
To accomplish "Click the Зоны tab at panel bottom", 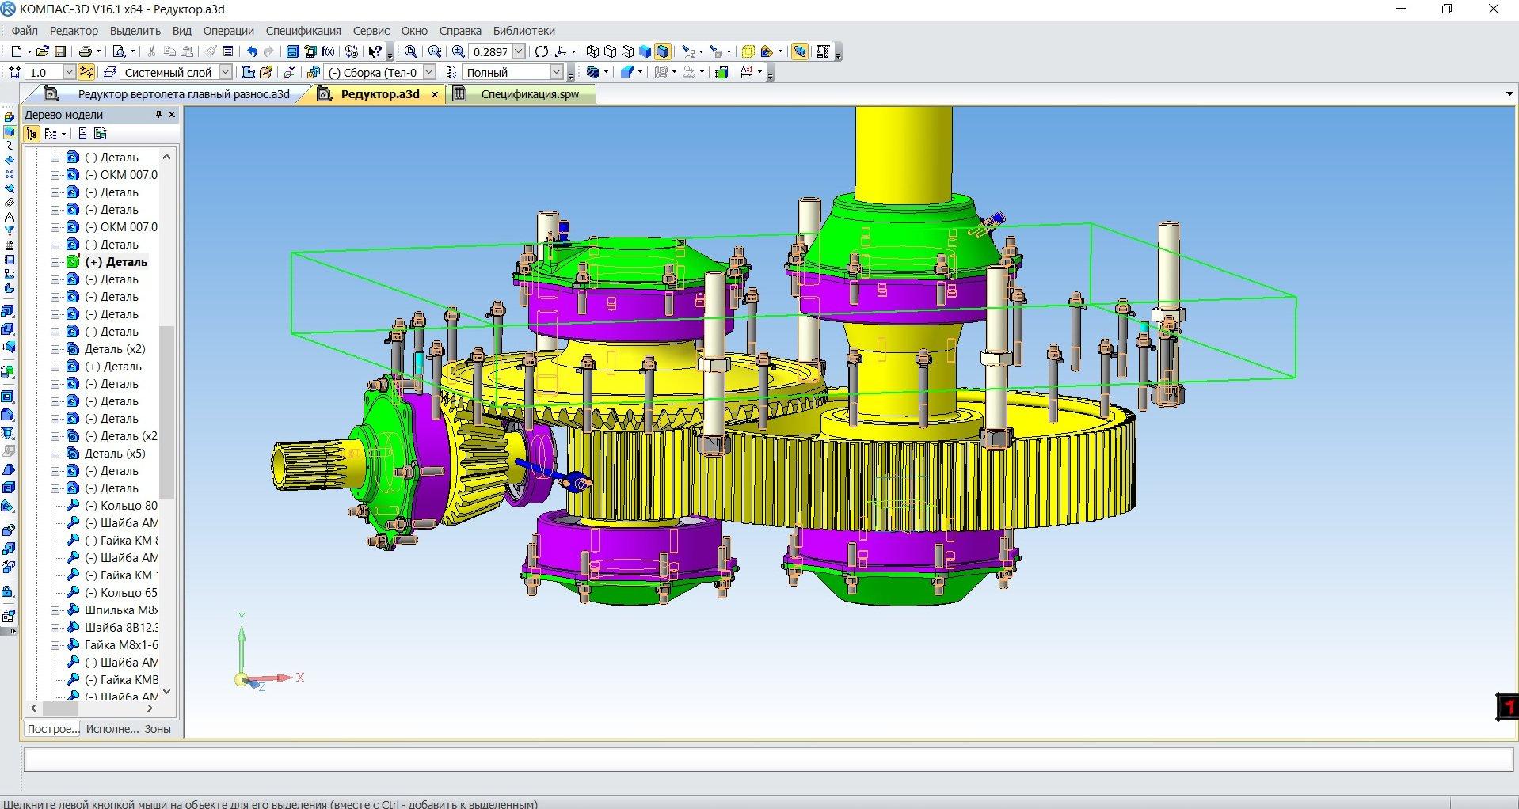I will 158,729.
